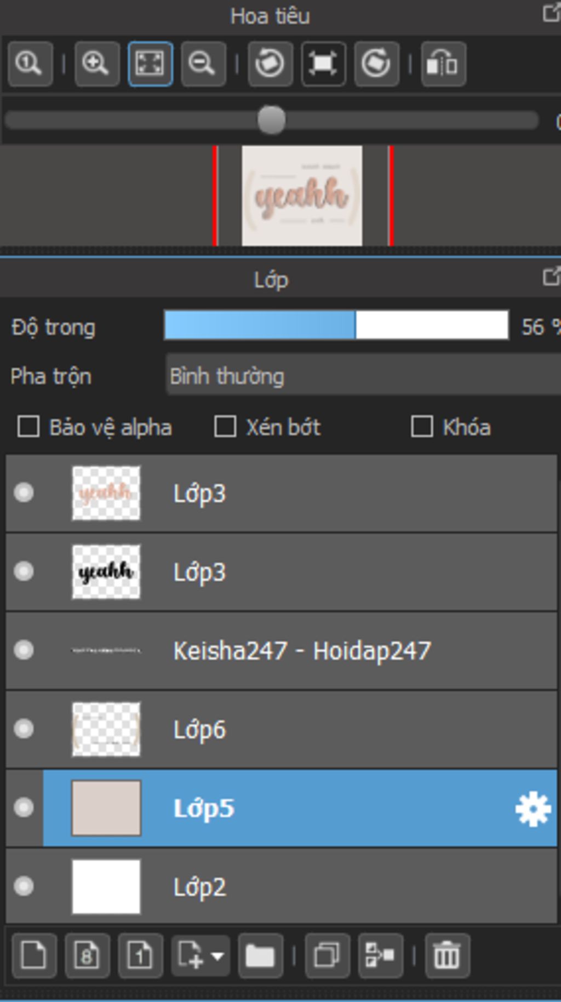This screenshot has height=1002, width=561.
Task: Delete layer with the trash icon
Action: pyautogui.click(x=446, y=956)
